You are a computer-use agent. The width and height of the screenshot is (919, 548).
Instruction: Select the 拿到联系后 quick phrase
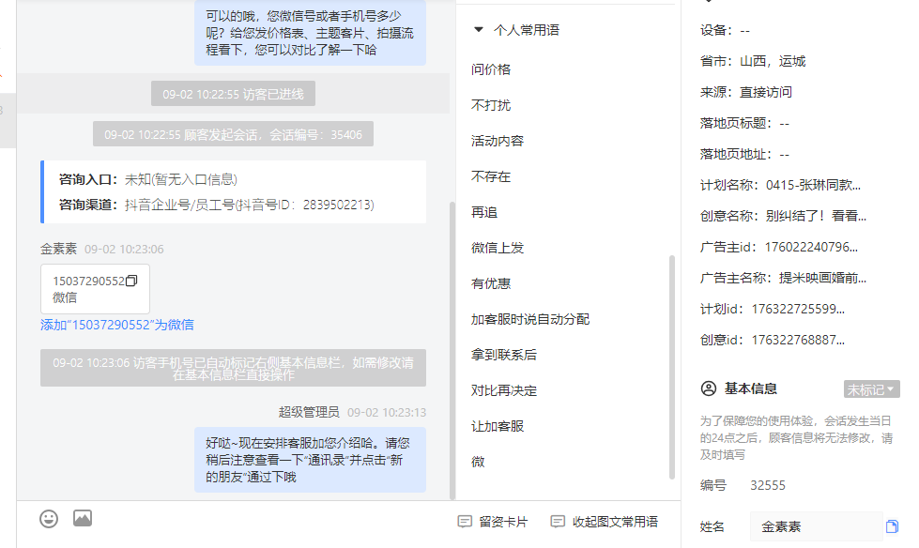tap(504, 356)
